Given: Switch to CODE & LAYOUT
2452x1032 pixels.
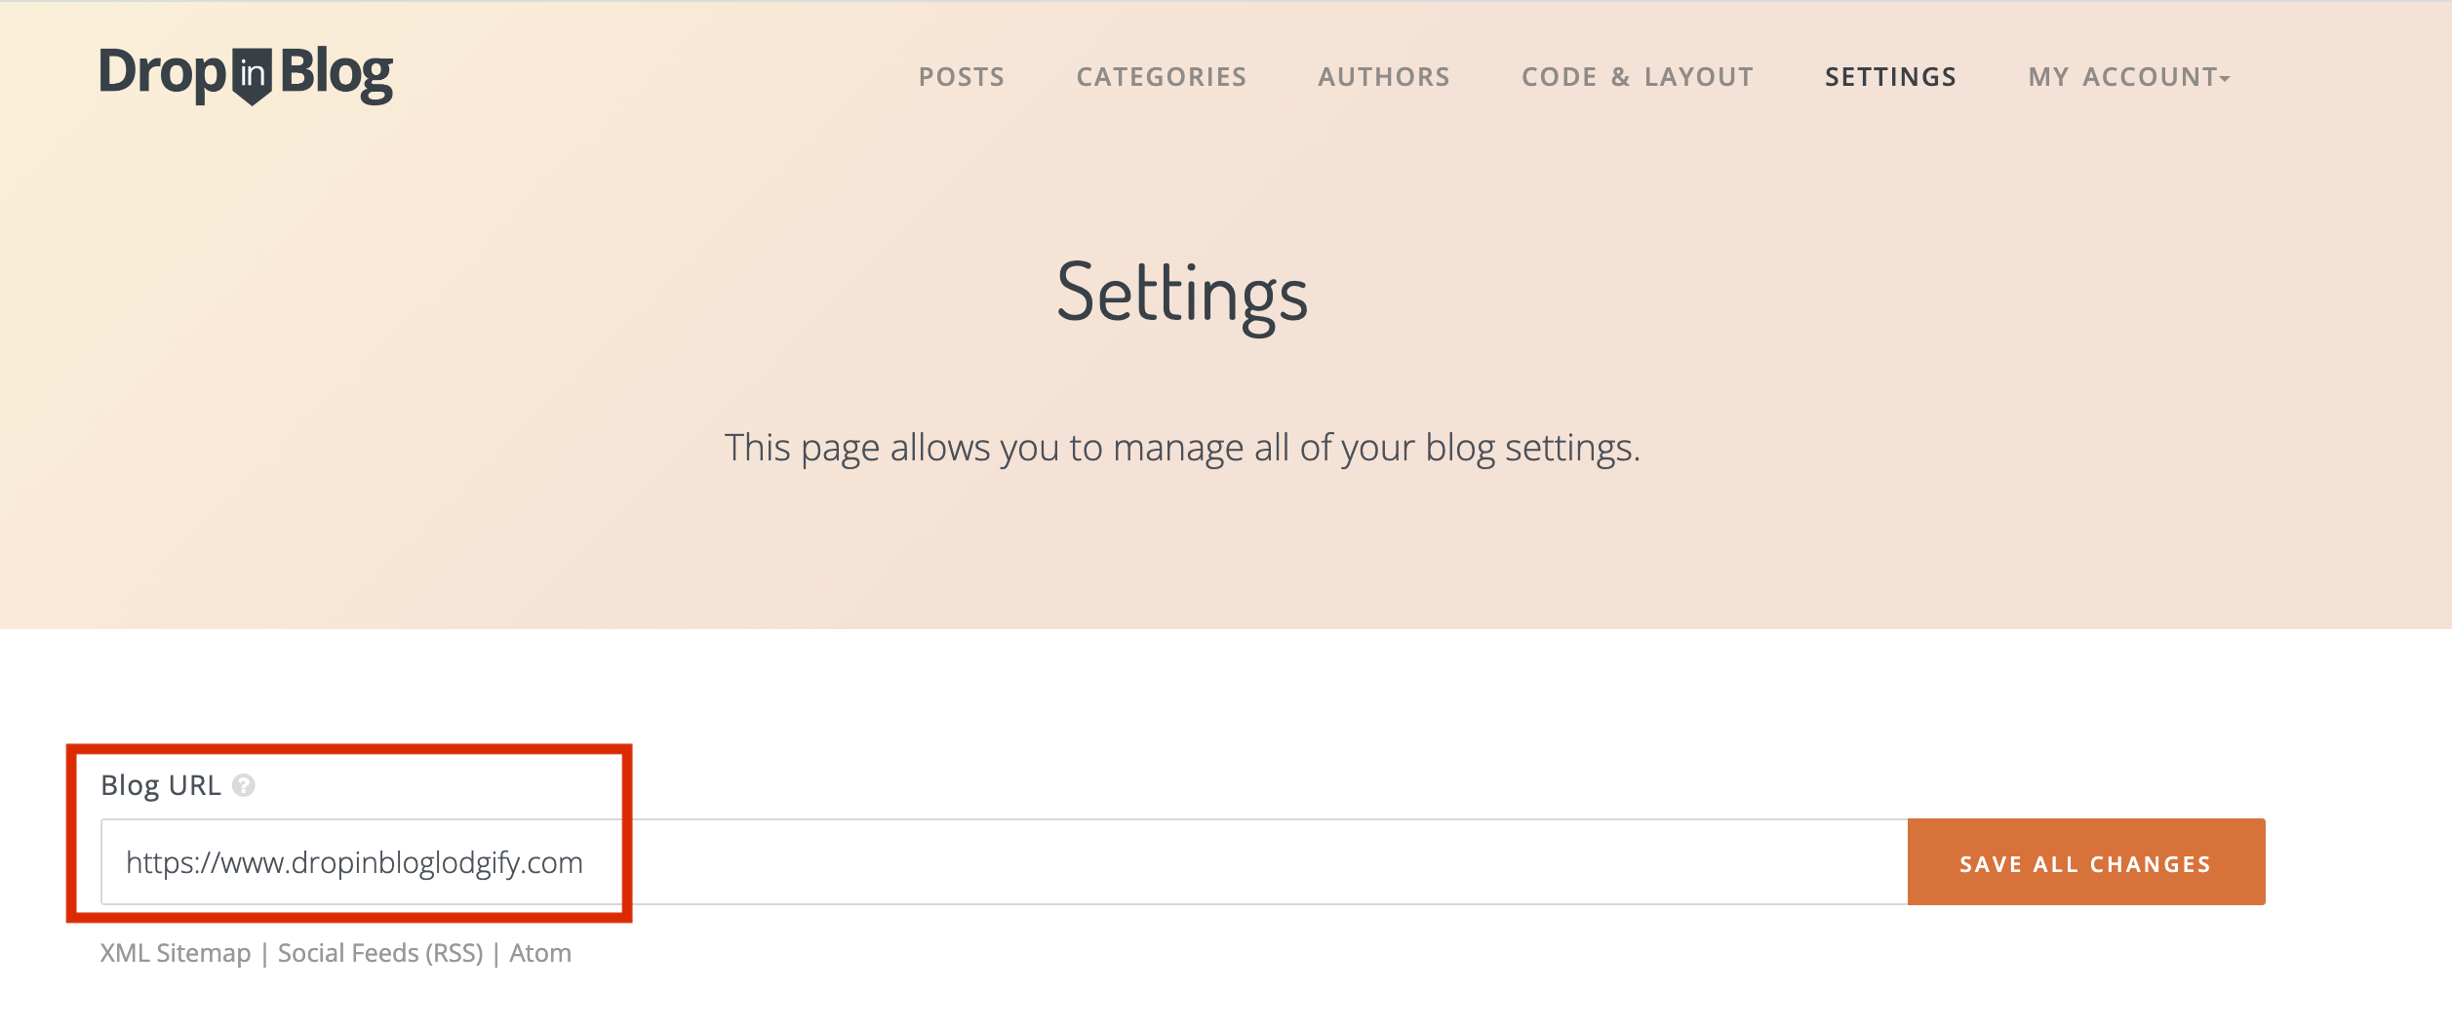Looking at the screenshot, I should point(1638,76).
